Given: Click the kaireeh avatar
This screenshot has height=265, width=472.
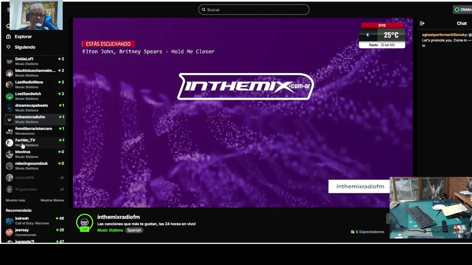Looking at the screenshot, I should pyautogui.click(x=10, y=221).
